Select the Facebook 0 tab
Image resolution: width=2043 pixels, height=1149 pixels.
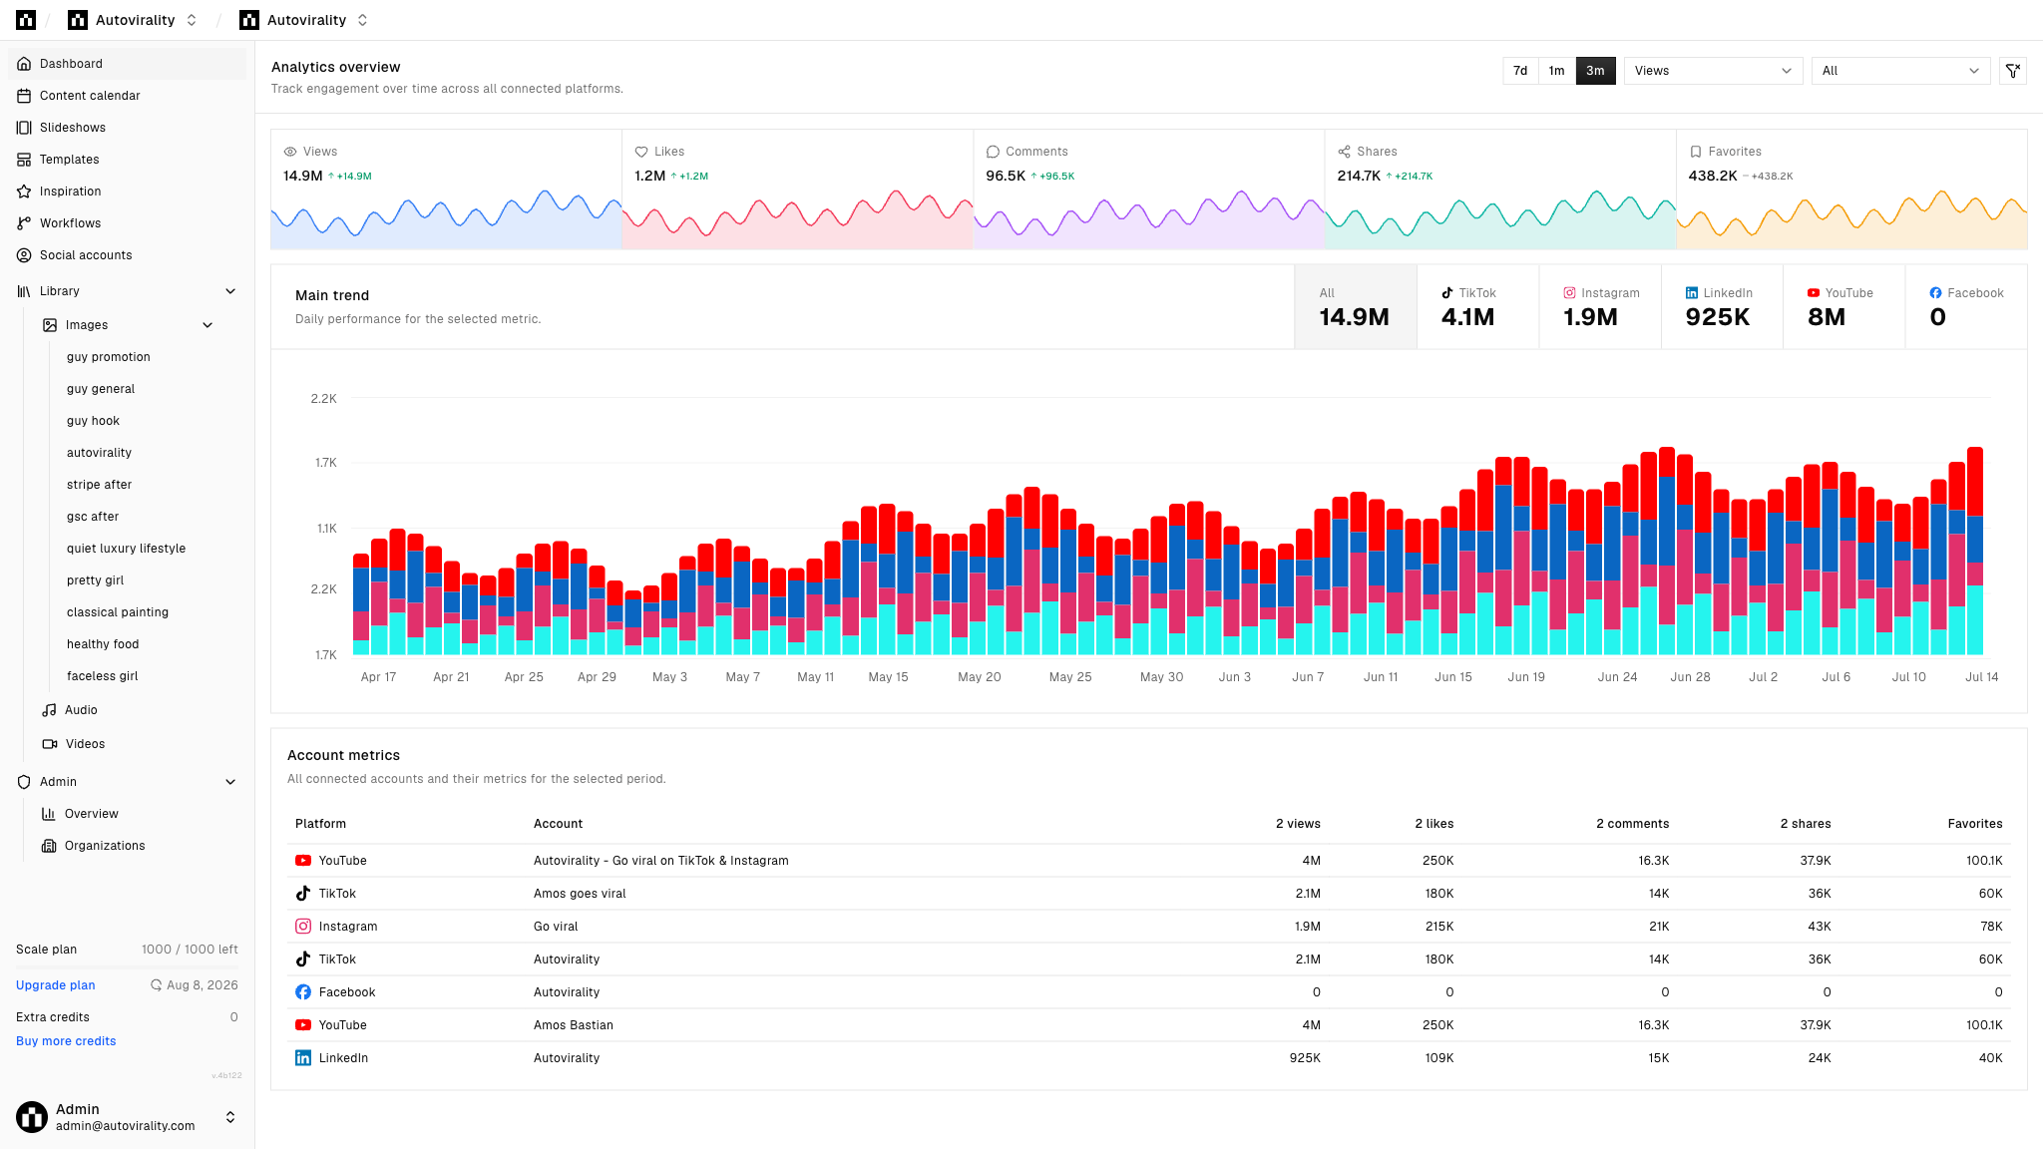coord(1966,307)
